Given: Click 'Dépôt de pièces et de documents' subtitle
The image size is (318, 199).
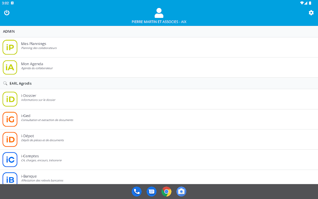Looking at the screenshot, I should (43, 140).
